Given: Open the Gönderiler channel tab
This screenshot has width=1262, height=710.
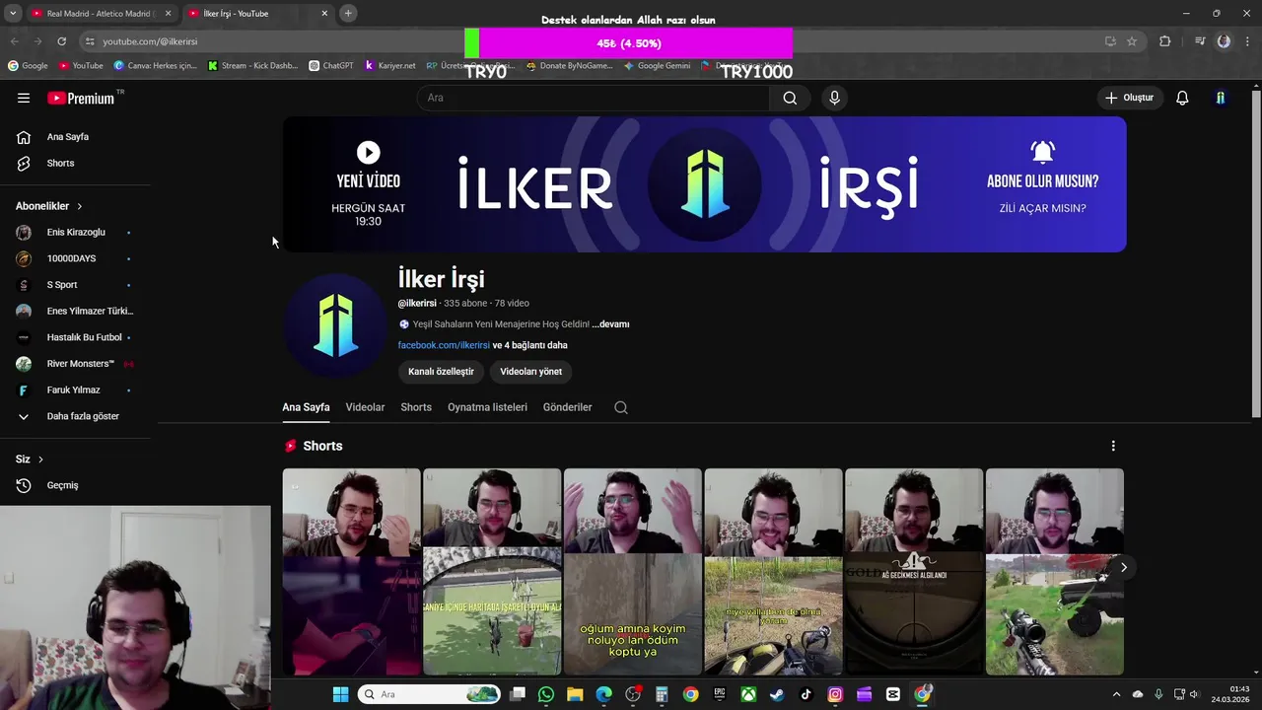Looking at the screenshot, I should [x=567, y=407].
